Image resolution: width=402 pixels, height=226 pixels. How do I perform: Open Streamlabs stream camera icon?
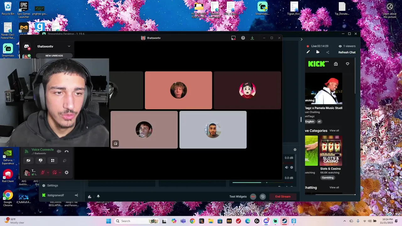(x=318, y=52)
